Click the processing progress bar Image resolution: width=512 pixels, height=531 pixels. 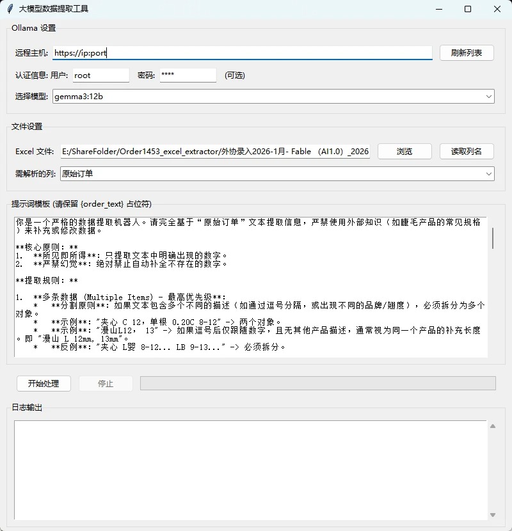[317, 383]
